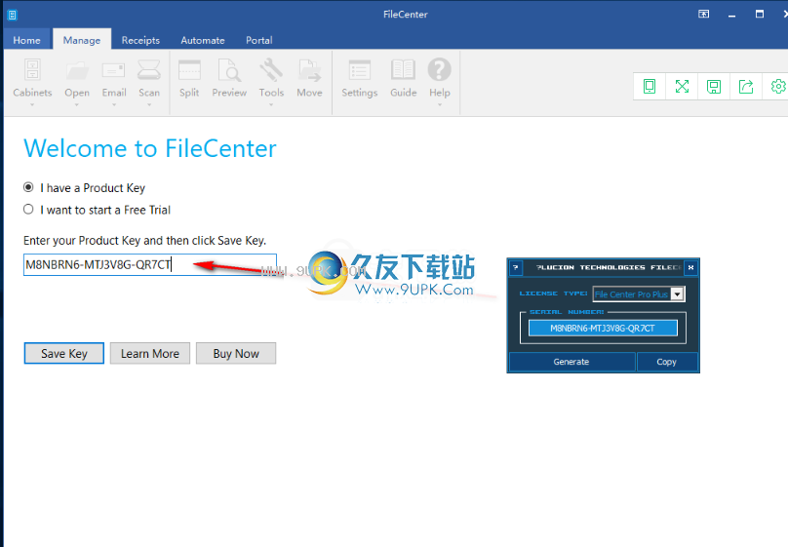Expand the Email dropdown arrow

114,105
